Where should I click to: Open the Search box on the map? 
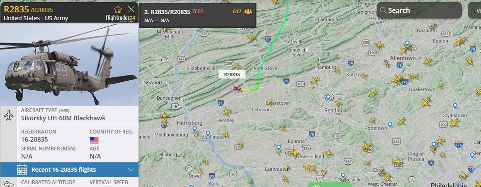click(x=419, y=10)
